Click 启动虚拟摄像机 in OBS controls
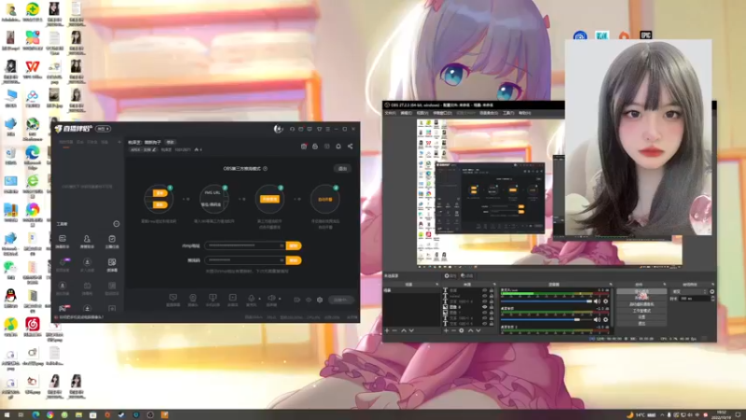This screenshot has width=746, height=420. coord(642,304)
